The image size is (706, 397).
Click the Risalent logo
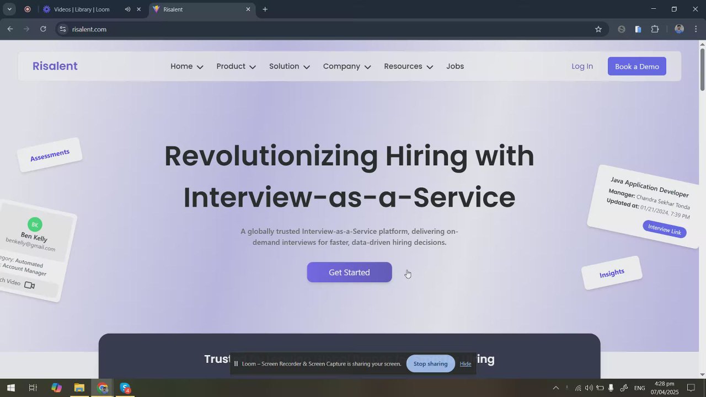tap(55, 66)
